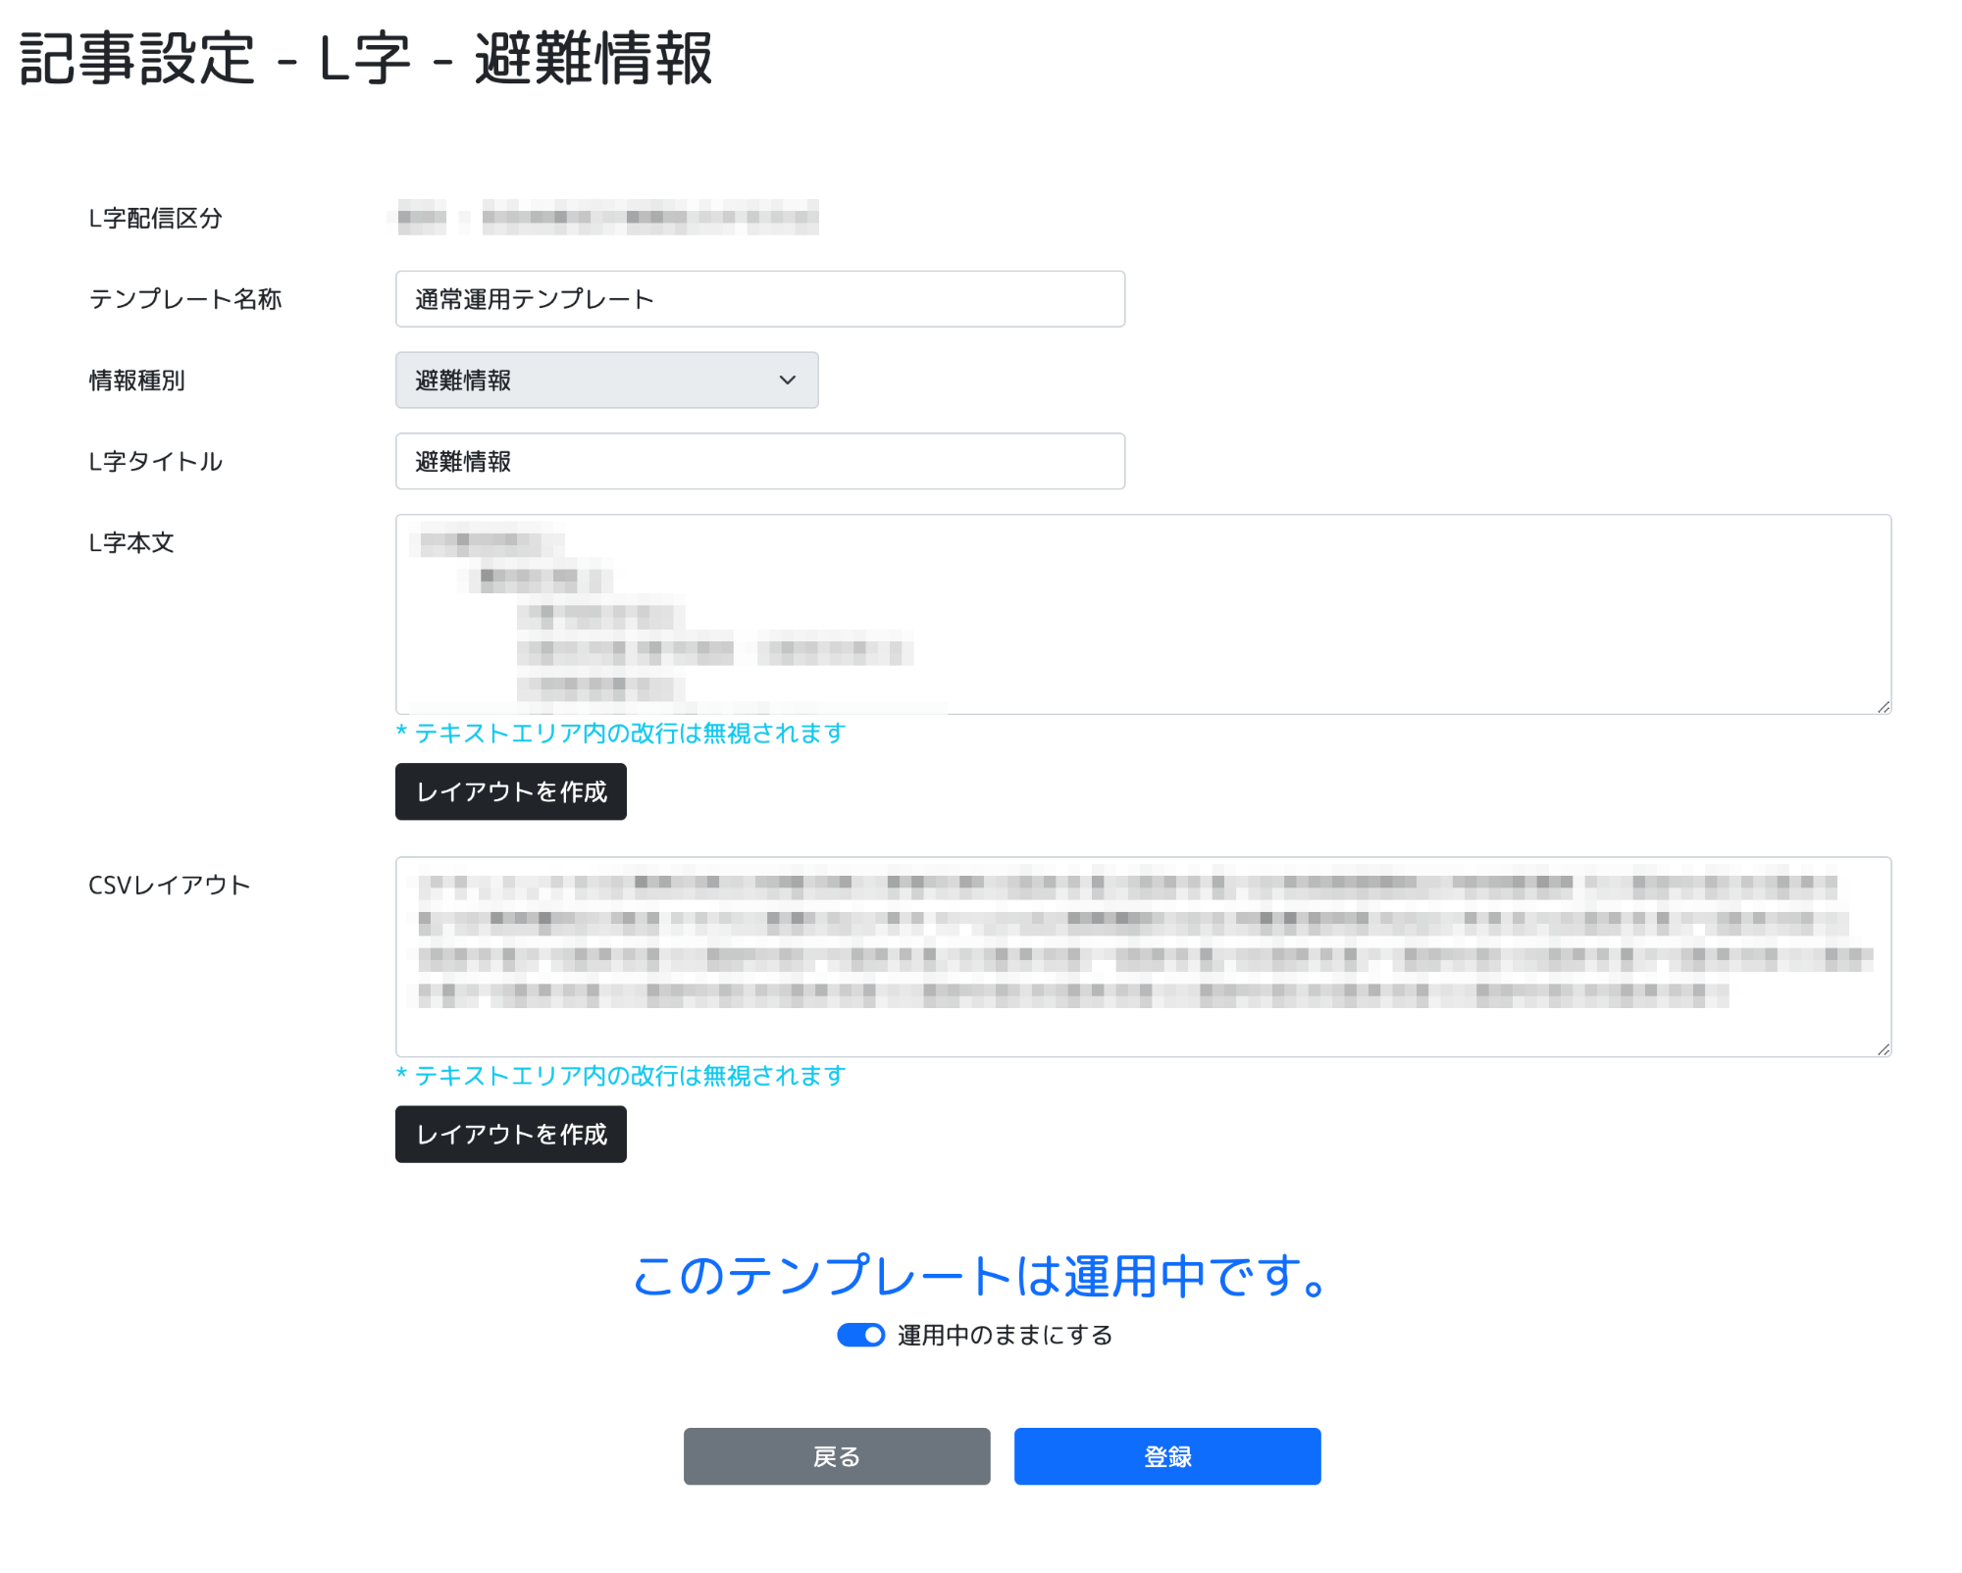Click the 戻る button
1962x1573 pixels.
836,1456
